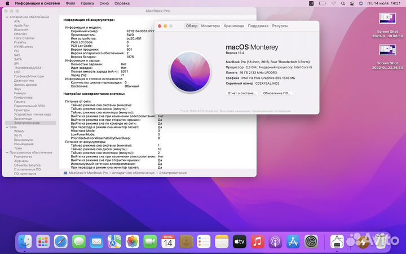Open the Окно menu
The width and height of the screenshot is (406, 254).
[104, 3]
